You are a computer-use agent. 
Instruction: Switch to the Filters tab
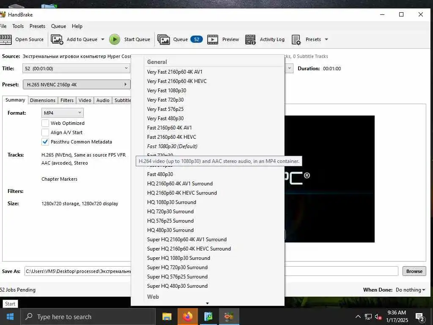67,100
